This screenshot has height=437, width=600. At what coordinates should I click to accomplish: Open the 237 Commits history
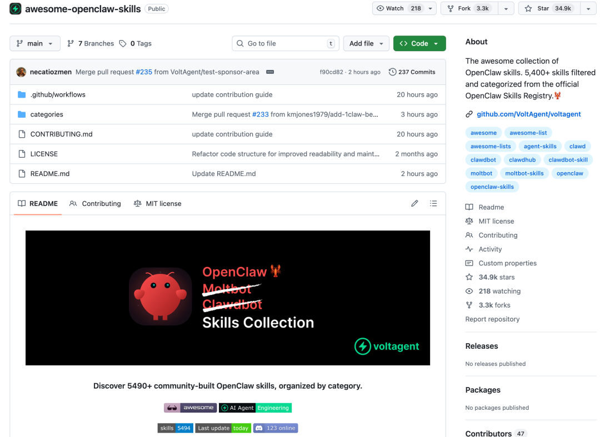tap(412, 72)
